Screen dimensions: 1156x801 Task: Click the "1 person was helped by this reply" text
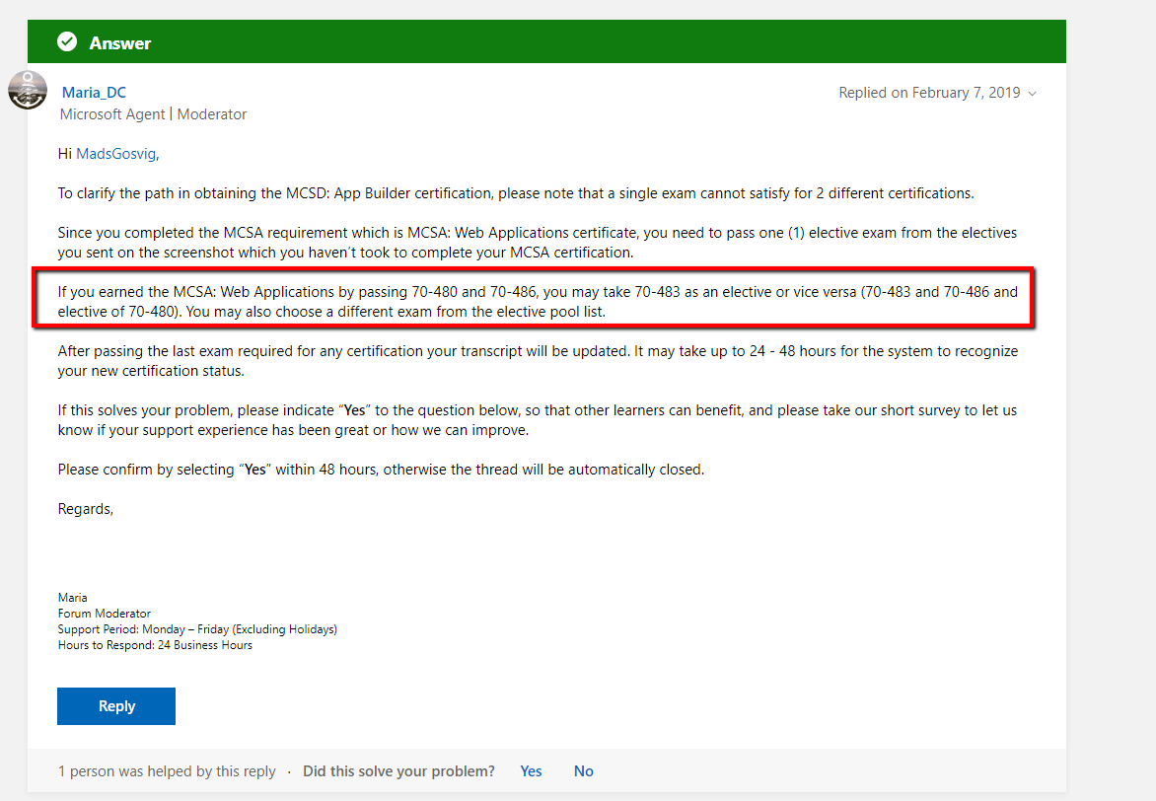[167, 770]
